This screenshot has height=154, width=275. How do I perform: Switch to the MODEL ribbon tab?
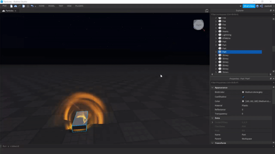coord(52,6)
